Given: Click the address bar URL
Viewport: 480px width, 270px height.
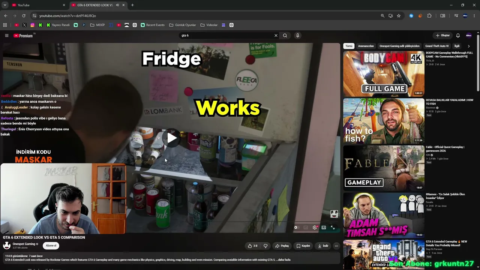Looking at the screenshot, I should pyautogui.click(x=67, y=16).
